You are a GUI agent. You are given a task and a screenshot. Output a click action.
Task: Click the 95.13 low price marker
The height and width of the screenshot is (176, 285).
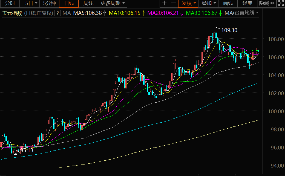(27, 150)
